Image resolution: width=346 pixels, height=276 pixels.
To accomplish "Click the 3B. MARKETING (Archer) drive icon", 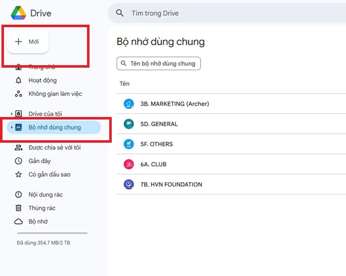I will 129,104.
